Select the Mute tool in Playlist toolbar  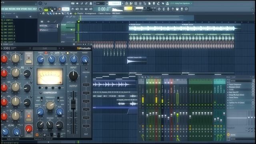pyautogui.click(x=56, y=14)
